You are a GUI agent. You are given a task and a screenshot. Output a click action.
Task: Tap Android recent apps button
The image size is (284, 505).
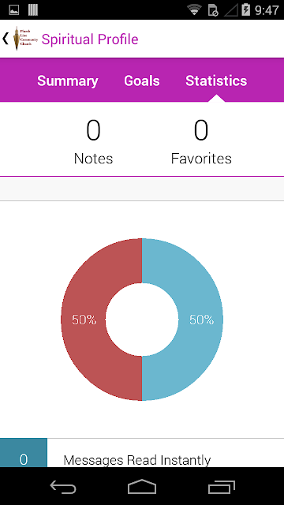click(221, 487)
